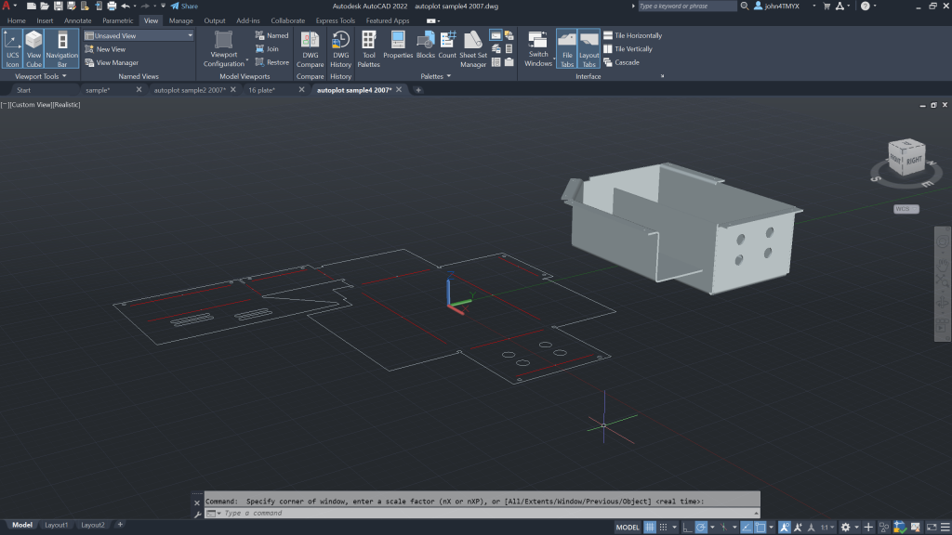Toggle the UCS Icon display
This screenshot has width=952, height=535.
(x=12, y=48)
